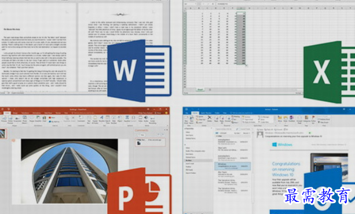The image size is (355, 214).
Task: Show Unread messages filter in Outlook
Action: [223, 133]
